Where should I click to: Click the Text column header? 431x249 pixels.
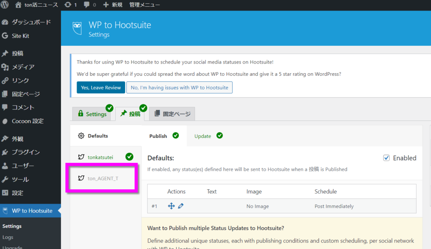[212, 191]
